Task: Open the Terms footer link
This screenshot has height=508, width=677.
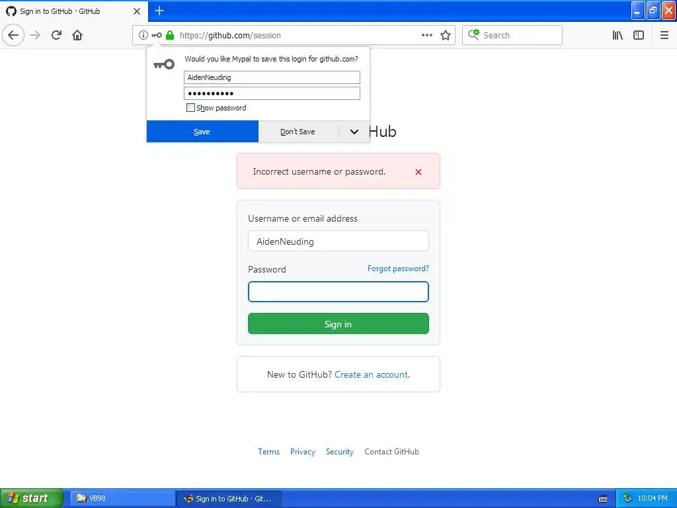Action: click(x=268, y=452)
